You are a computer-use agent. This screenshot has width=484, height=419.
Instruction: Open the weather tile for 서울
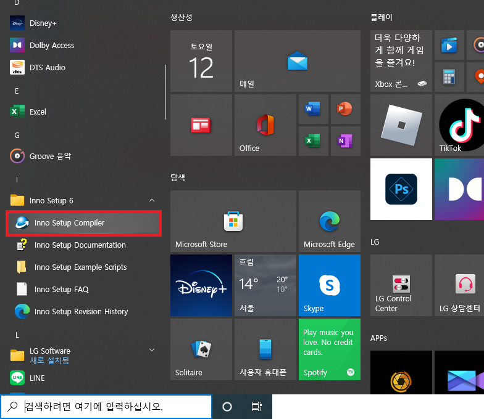point(265,285)
